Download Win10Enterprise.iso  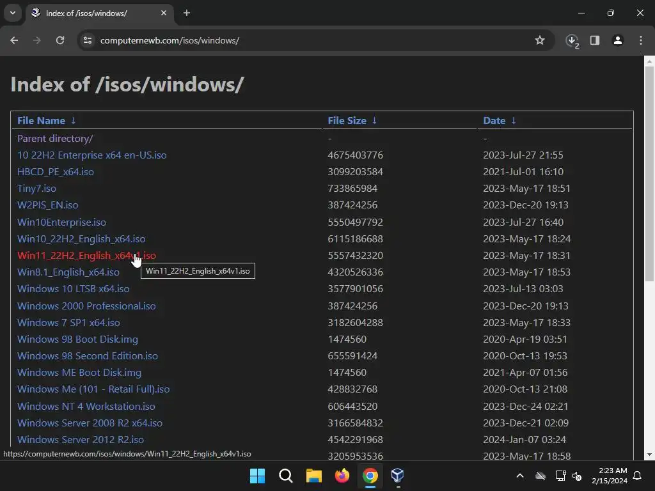[62, 222]
